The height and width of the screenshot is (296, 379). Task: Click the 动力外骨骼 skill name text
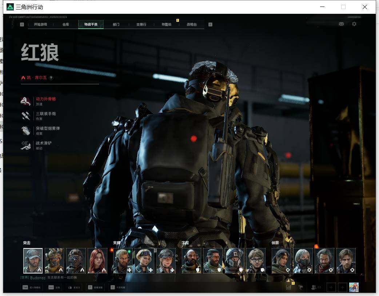click(46, 99)
